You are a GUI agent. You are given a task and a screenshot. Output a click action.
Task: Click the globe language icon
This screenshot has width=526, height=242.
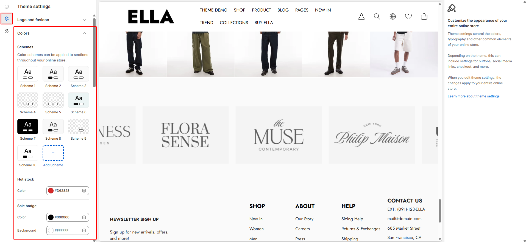point(393,16)
